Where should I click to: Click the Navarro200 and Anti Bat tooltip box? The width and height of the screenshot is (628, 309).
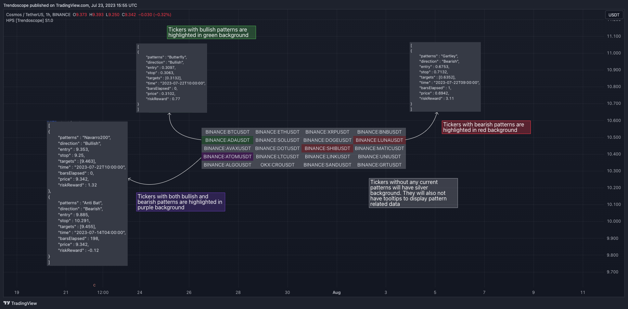point(87,194)
